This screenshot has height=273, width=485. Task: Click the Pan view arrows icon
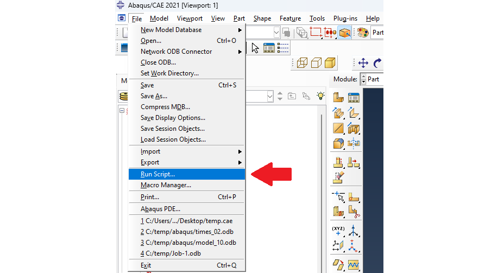tap(363, 63)
